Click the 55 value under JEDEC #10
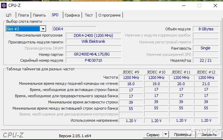The image size is (223, 140). pos(156,108)
